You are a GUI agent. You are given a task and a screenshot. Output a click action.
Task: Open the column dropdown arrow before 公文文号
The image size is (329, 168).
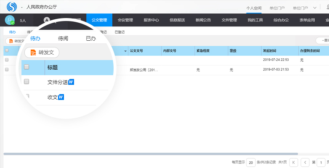125,51
